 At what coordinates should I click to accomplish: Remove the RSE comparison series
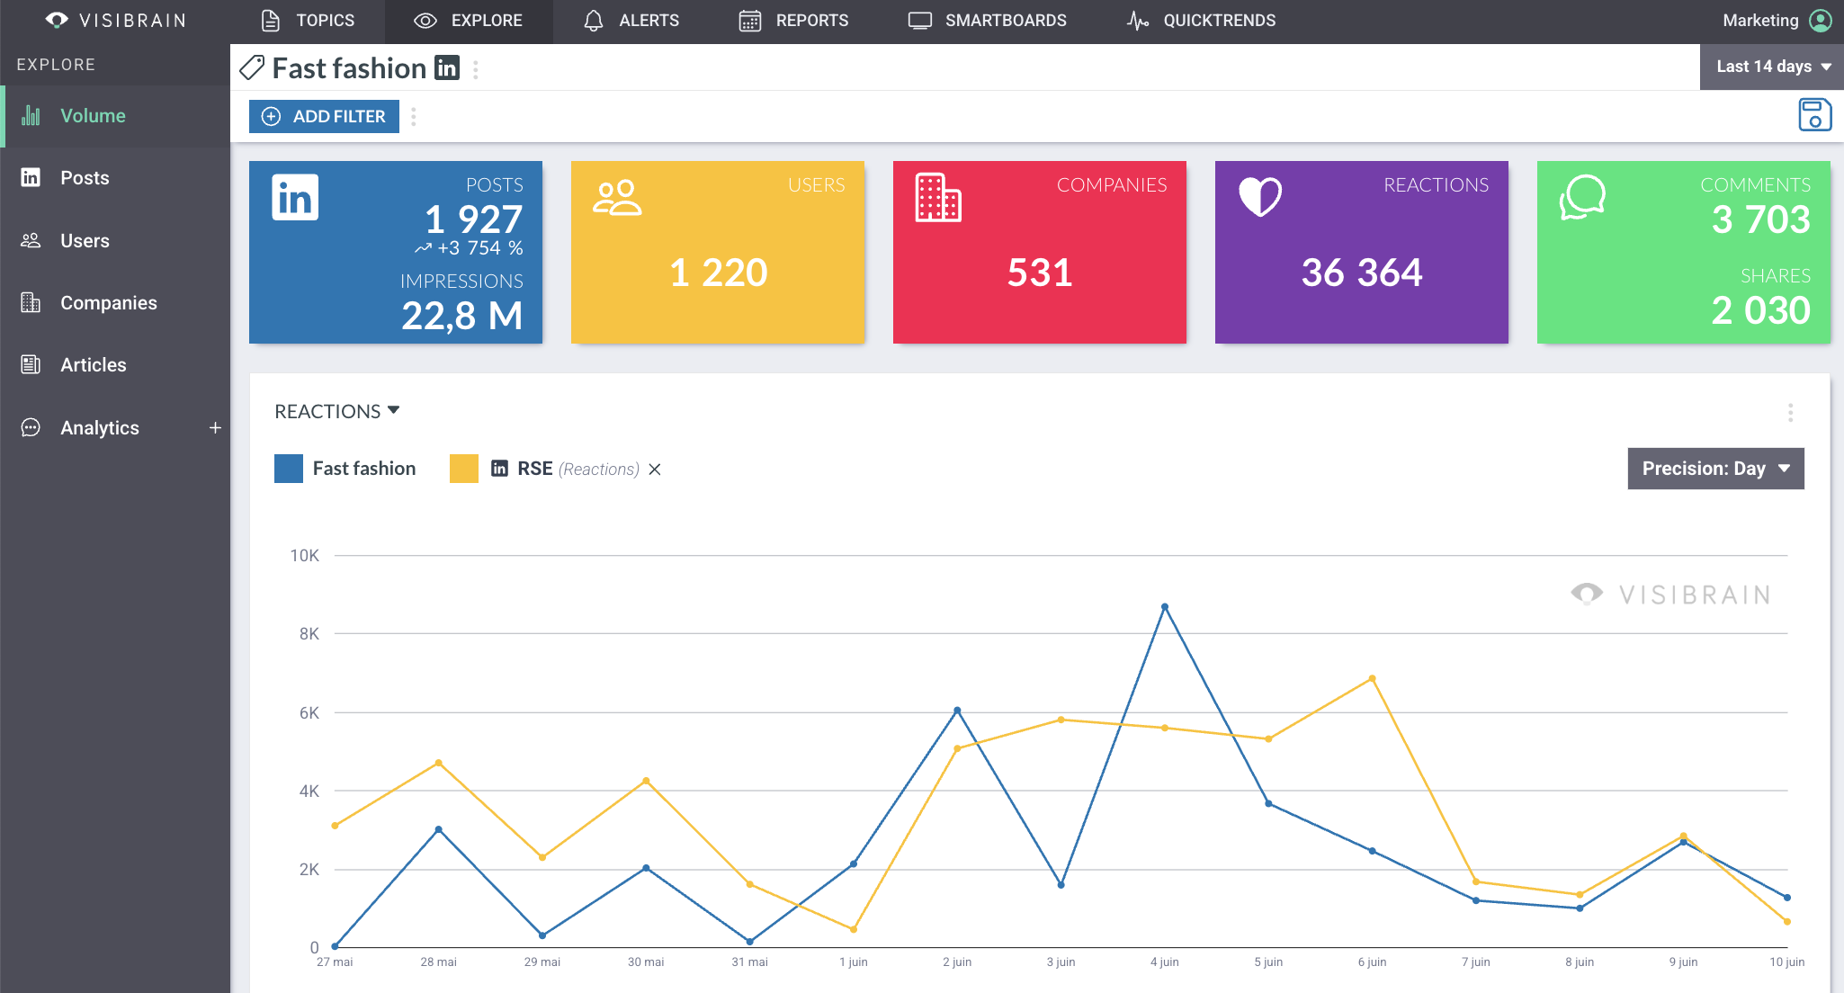[655, 470]
